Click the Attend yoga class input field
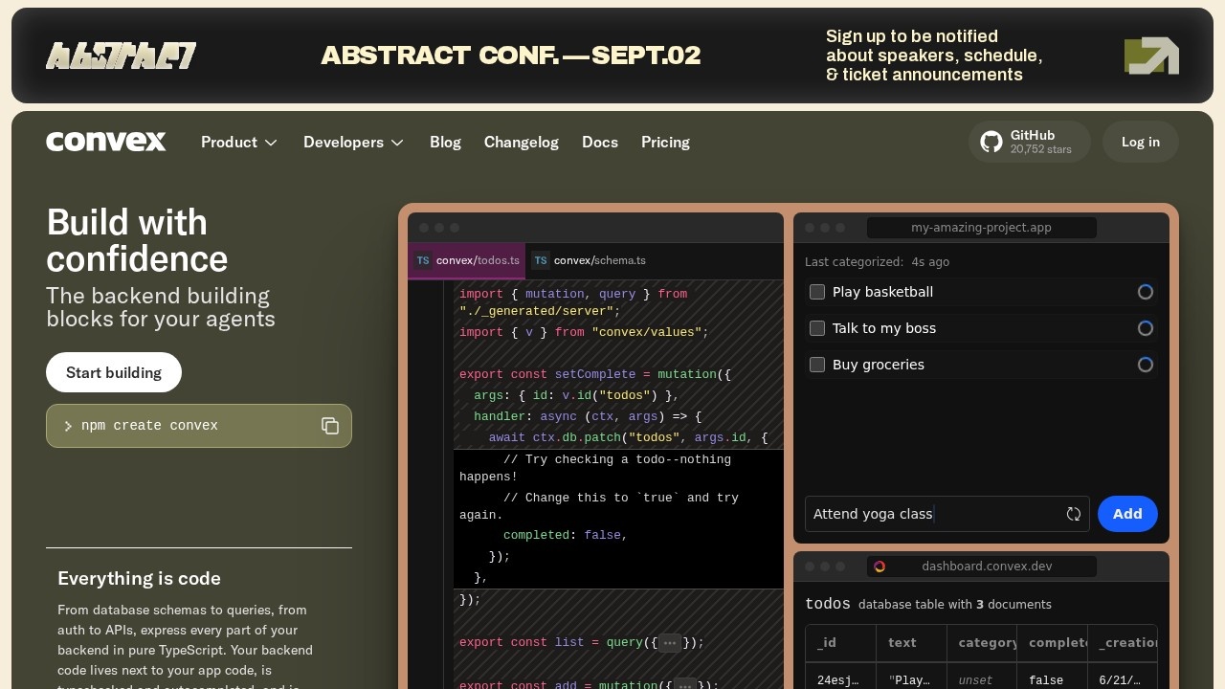Screen dimensions: 1225x689 point(947,514)
